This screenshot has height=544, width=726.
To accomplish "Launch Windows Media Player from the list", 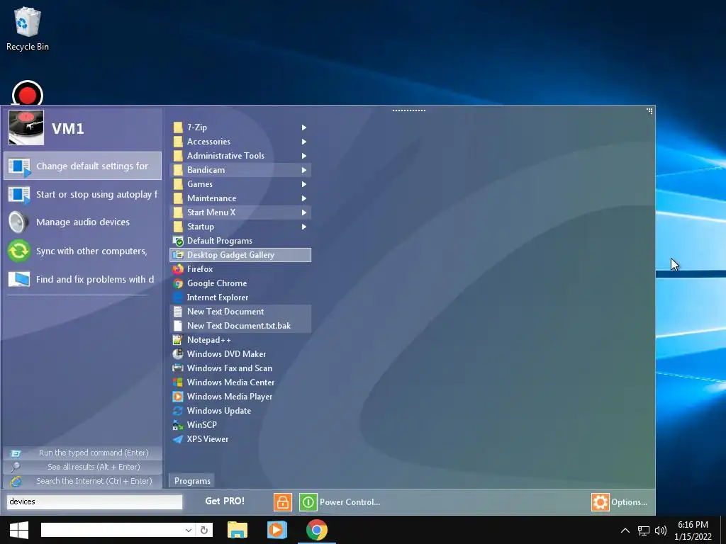I will coord(240,397).
